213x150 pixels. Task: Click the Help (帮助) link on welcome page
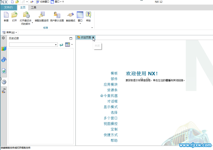(x=114, y=140)
